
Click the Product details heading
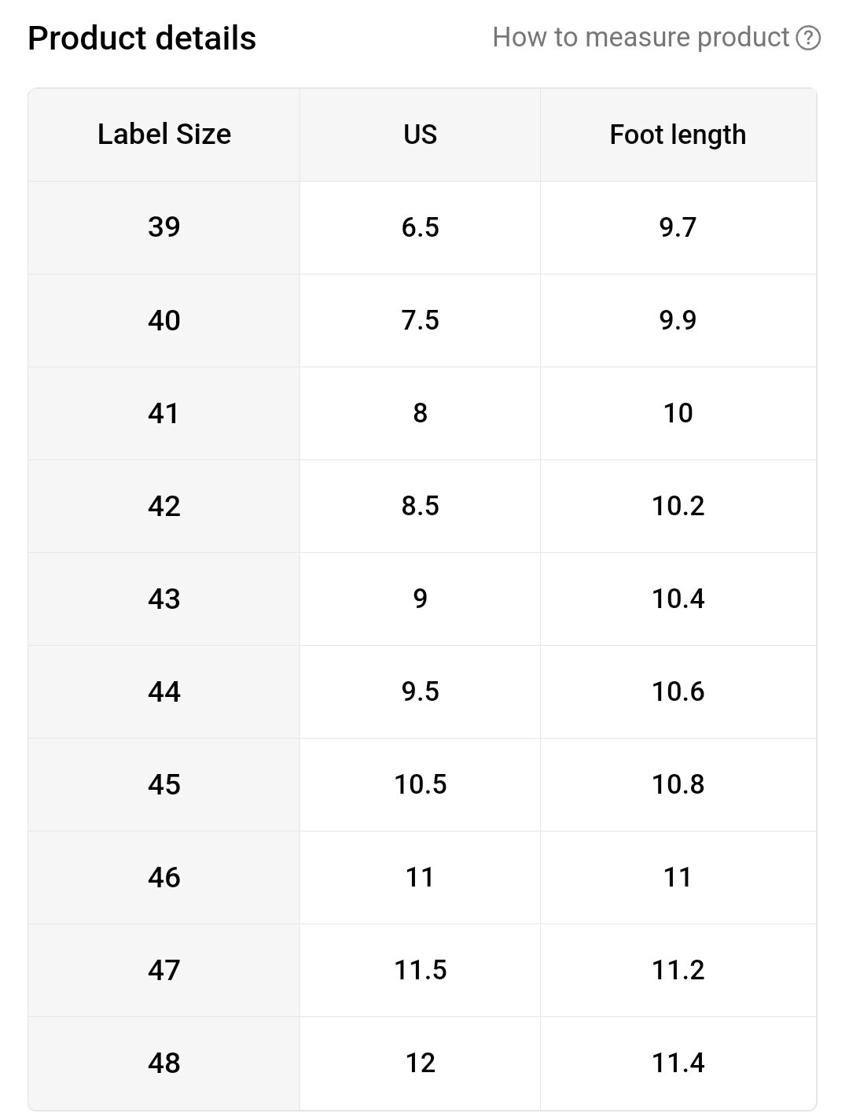coord(141,38)
